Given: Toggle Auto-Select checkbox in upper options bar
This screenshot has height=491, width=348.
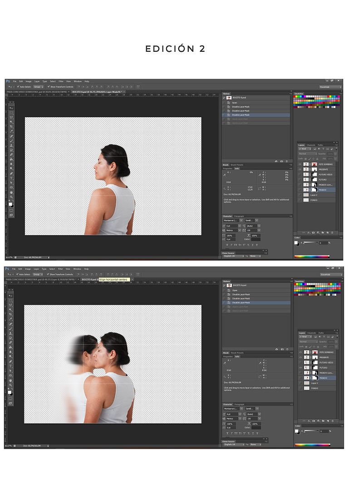Looking at the screenshot, I should pyautogui.click(x=18, y=87).
